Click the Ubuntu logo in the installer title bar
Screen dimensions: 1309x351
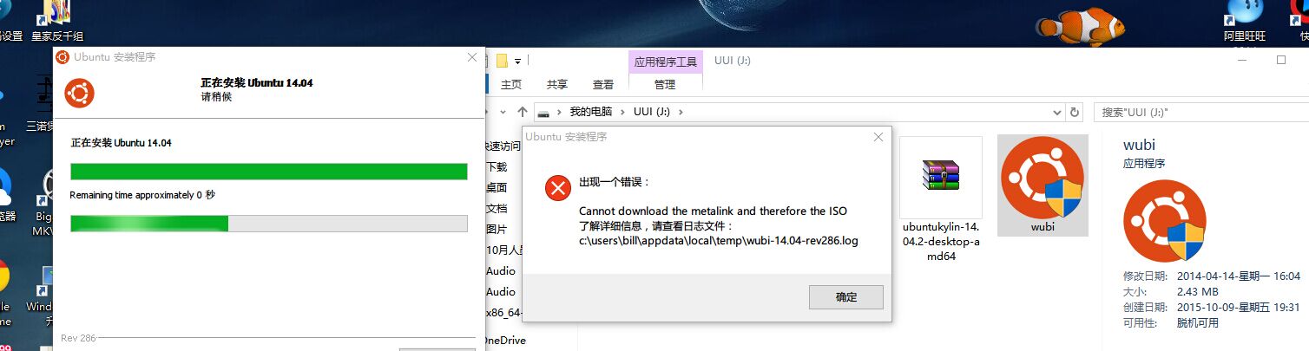pos(62,57)
